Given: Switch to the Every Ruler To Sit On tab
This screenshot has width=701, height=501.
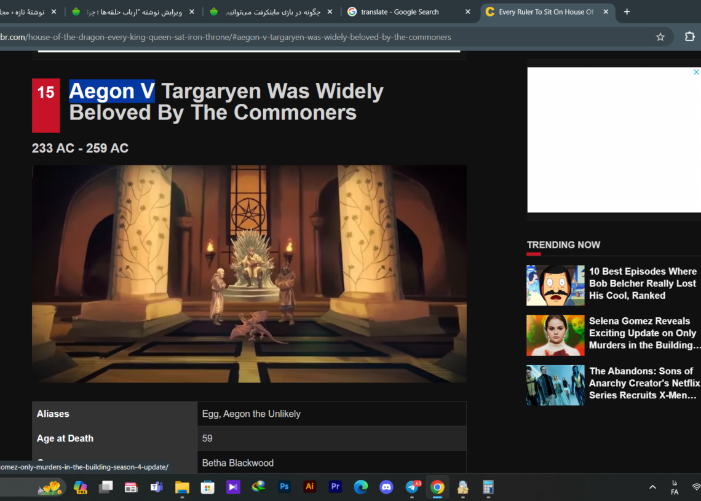Looking at the screenshot, I should point(545,12).
